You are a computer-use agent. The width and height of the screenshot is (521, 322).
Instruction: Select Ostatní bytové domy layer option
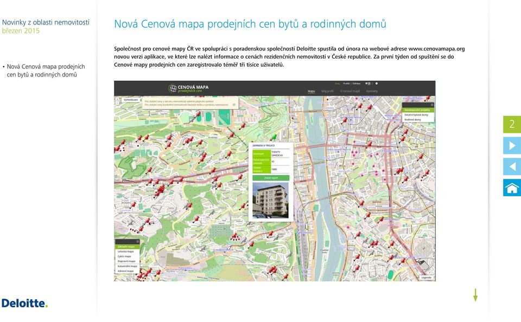pyautogui.click(x=417, y=115)
